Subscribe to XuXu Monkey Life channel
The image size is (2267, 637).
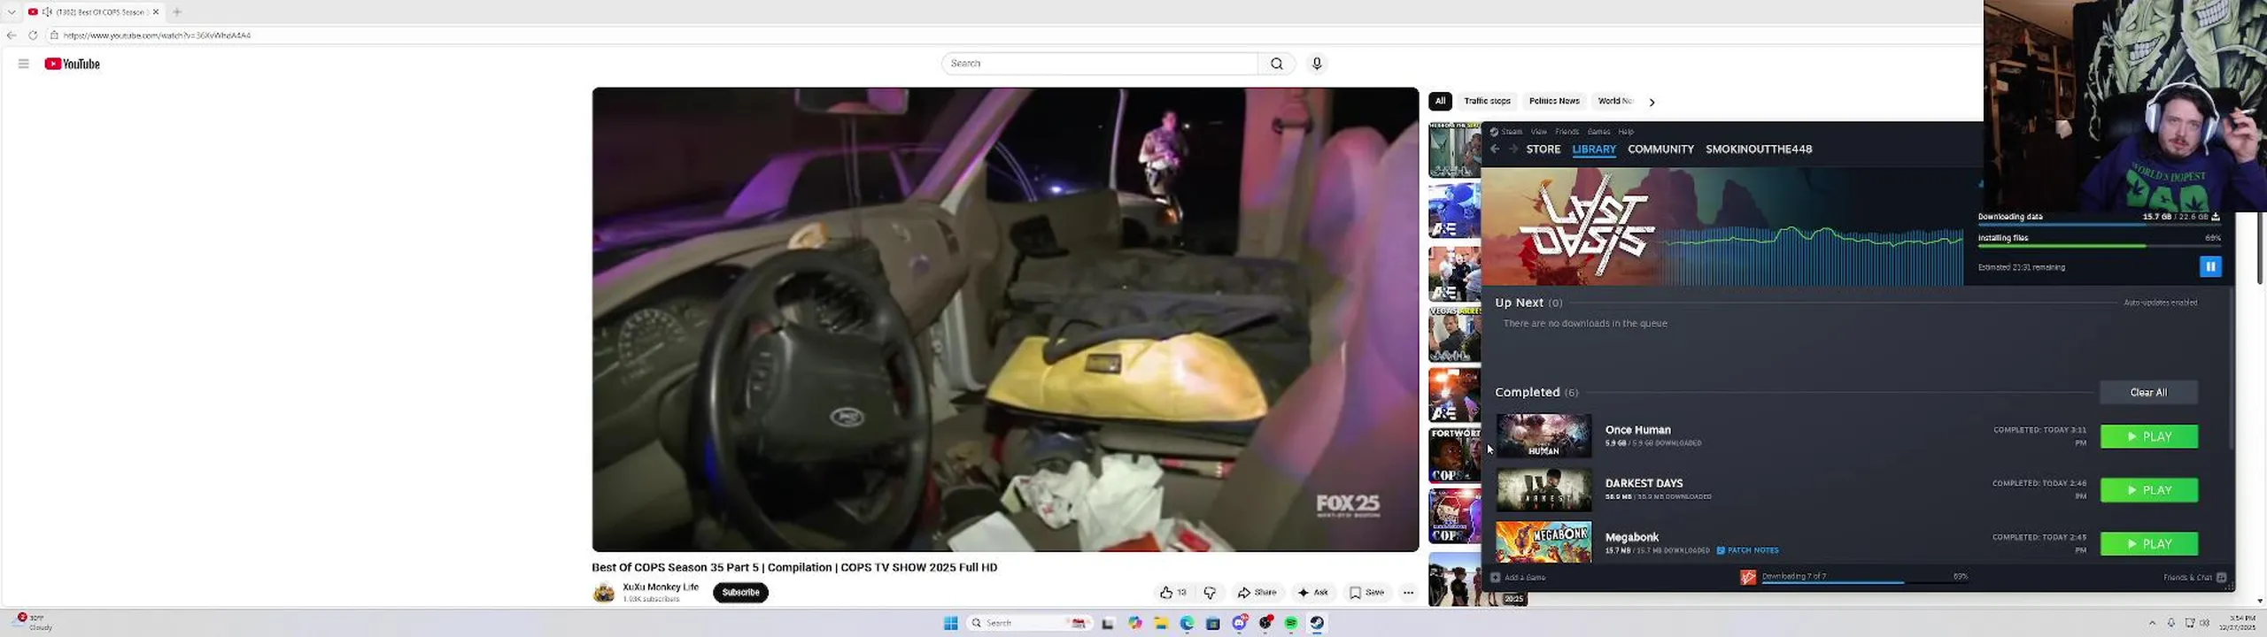tap(740, 593)
